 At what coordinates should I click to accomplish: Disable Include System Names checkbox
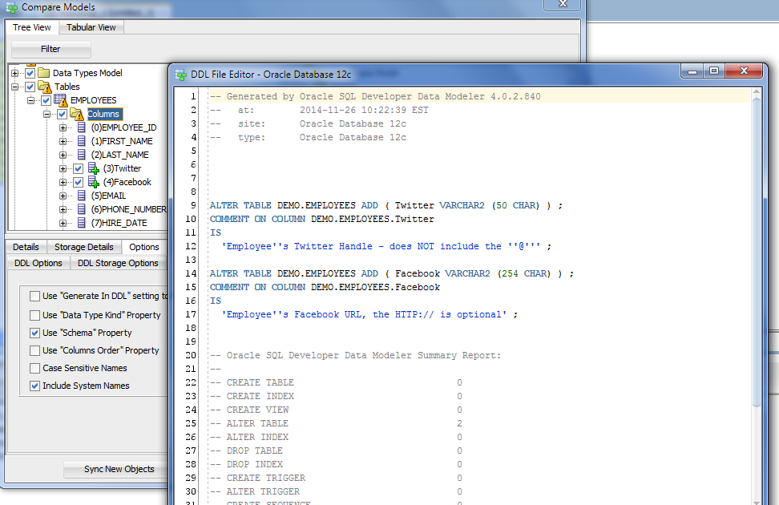coord(34,386)
